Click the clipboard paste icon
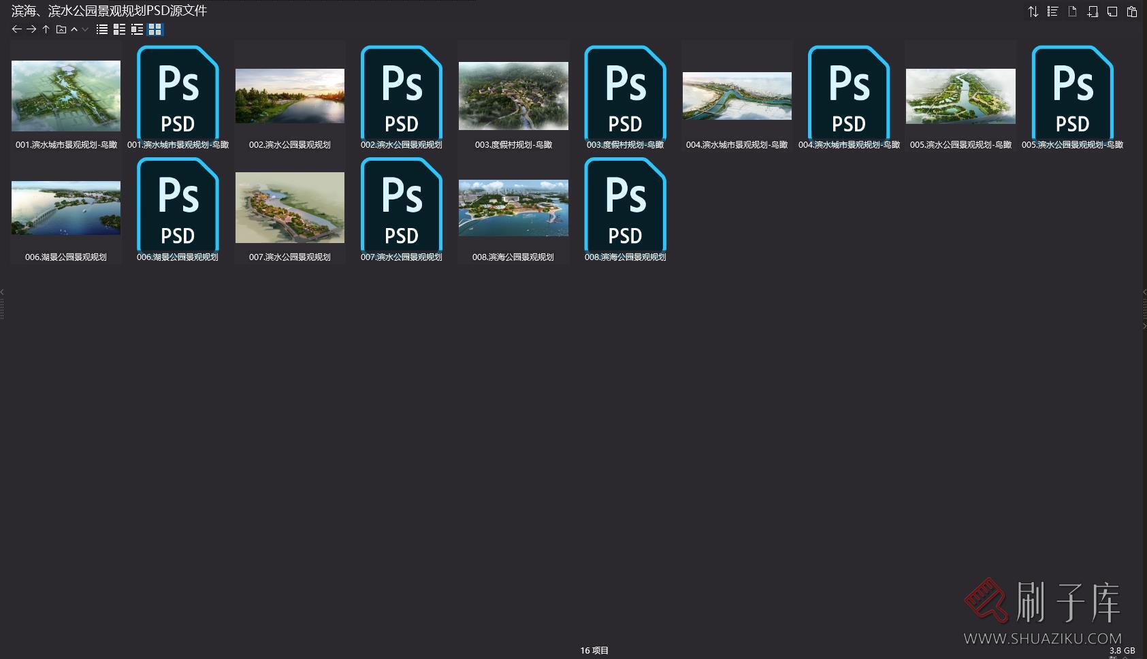 1132,12
